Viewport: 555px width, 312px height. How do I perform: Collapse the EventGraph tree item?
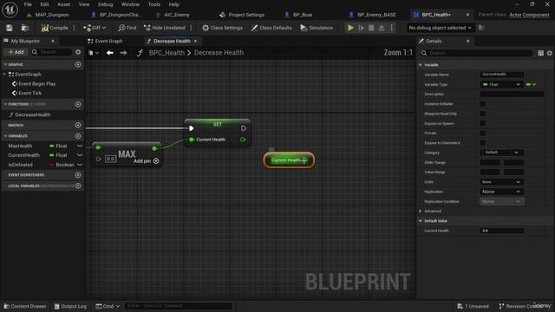click(x=4, y=75)
